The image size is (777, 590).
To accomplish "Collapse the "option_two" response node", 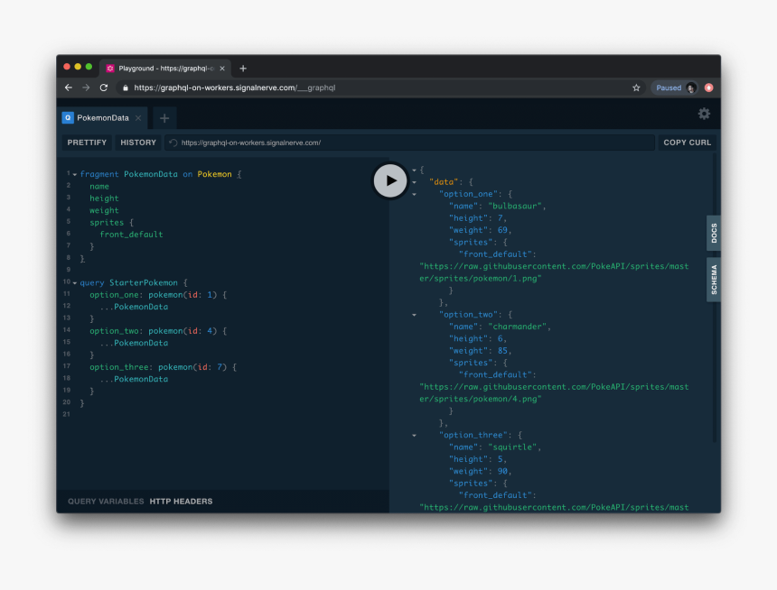I will (x=415, y=315).
